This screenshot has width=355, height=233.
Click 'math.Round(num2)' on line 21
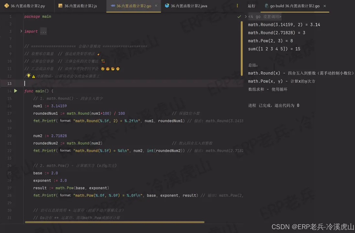tap(84, 143)
